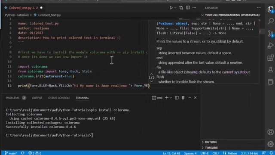Click Python-Tutorials breadcrumb
This screenshot has height=155, width=275.
coord(17,15)
